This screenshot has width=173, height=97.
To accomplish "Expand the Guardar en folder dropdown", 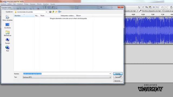I will (46, 12).
